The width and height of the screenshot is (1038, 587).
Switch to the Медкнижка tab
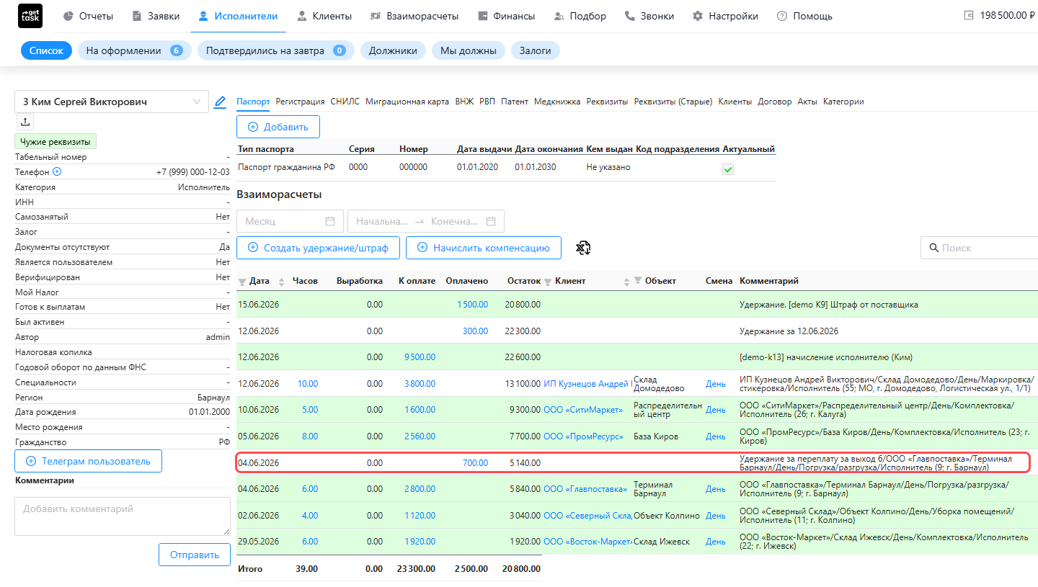click(557, 102)
